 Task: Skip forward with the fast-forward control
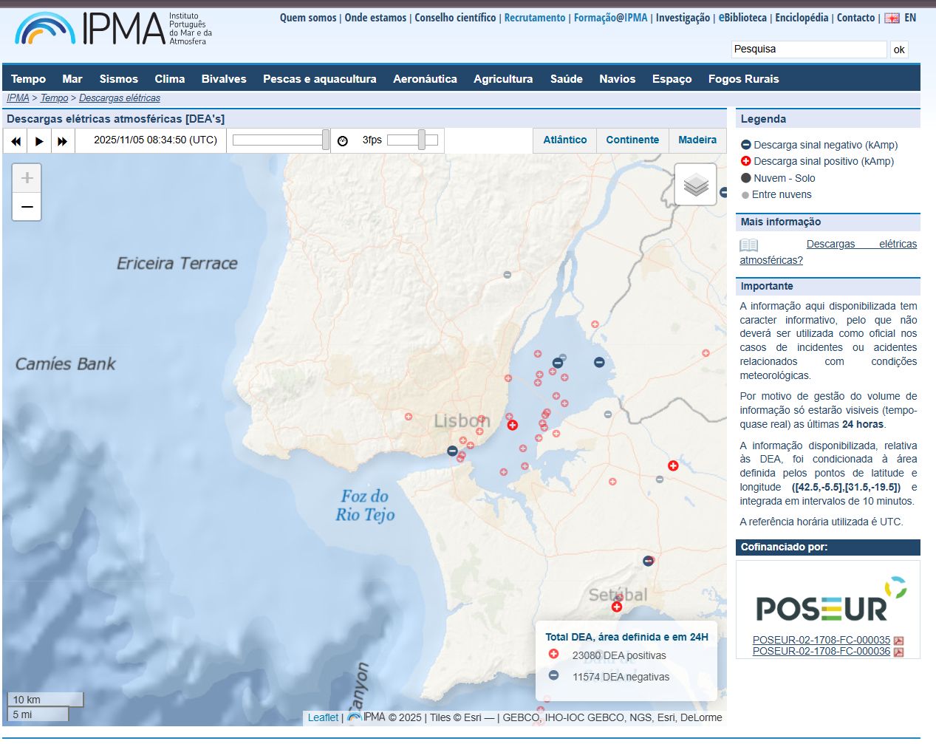[64, 140]
